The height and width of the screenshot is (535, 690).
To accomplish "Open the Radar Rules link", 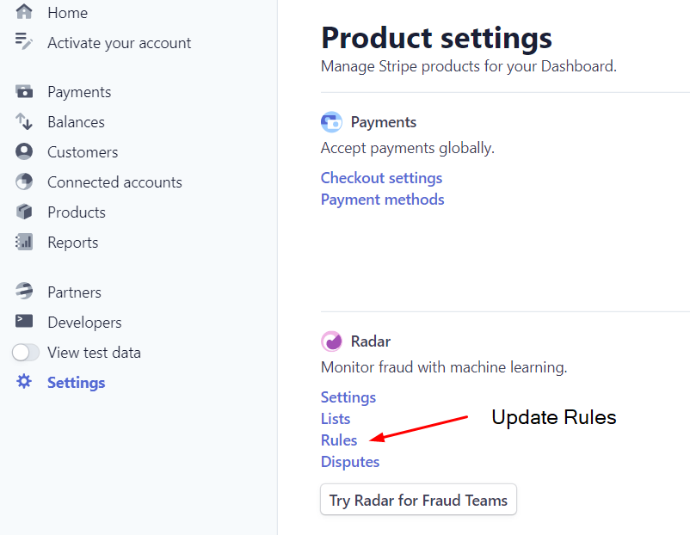I will [339, 440].
